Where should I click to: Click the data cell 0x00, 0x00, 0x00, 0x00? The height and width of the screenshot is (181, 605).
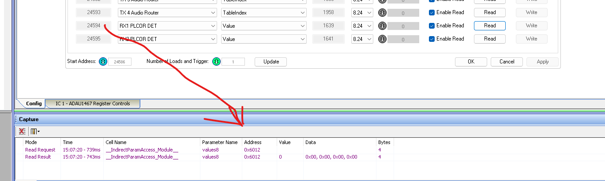(x=331, y=157)
